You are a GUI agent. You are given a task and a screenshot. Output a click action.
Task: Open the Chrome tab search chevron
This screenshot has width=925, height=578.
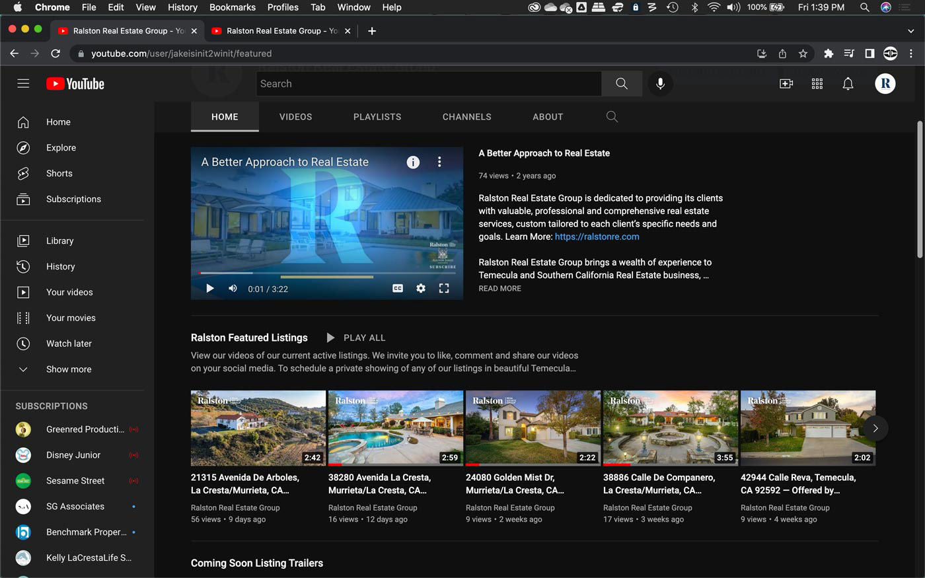911,31
